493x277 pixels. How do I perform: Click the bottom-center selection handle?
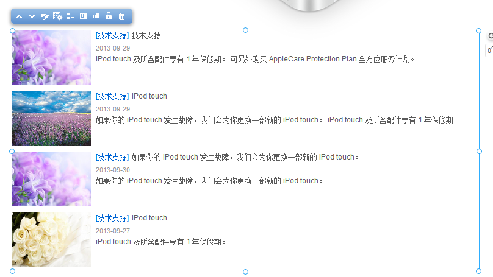pos(245,272)
